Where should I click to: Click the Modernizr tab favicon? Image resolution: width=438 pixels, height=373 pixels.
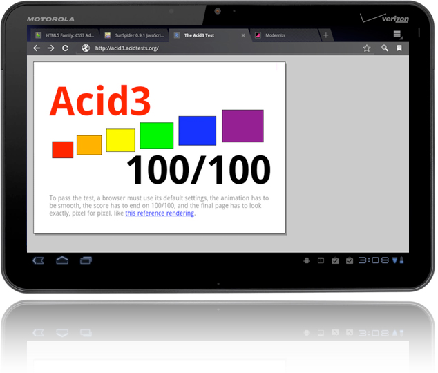(259, 35)
